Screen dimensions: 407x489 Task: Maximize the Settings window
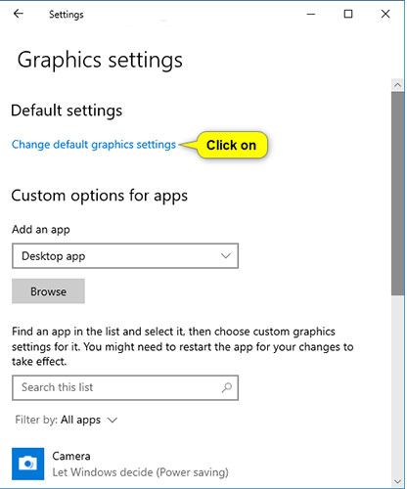pos(348,14)
